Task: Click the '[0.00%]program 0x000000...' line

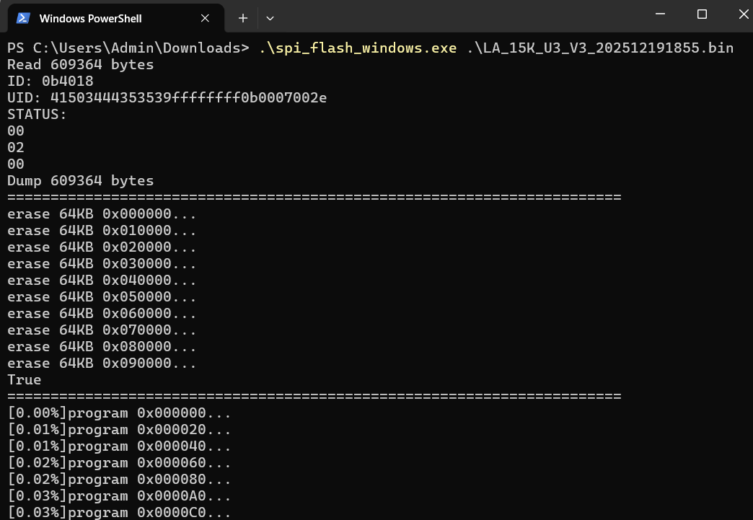Action: [119, 413]
